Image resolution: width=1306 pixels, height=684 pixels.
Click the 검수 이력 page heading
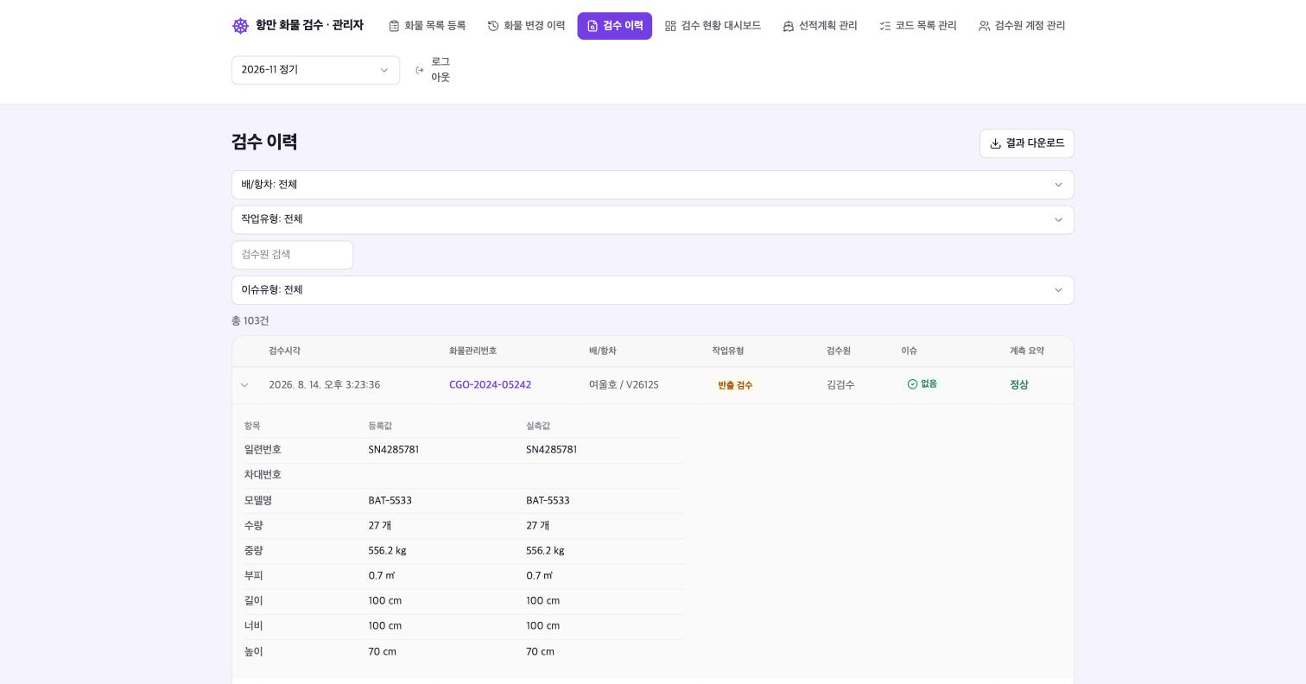click(264, 142)
